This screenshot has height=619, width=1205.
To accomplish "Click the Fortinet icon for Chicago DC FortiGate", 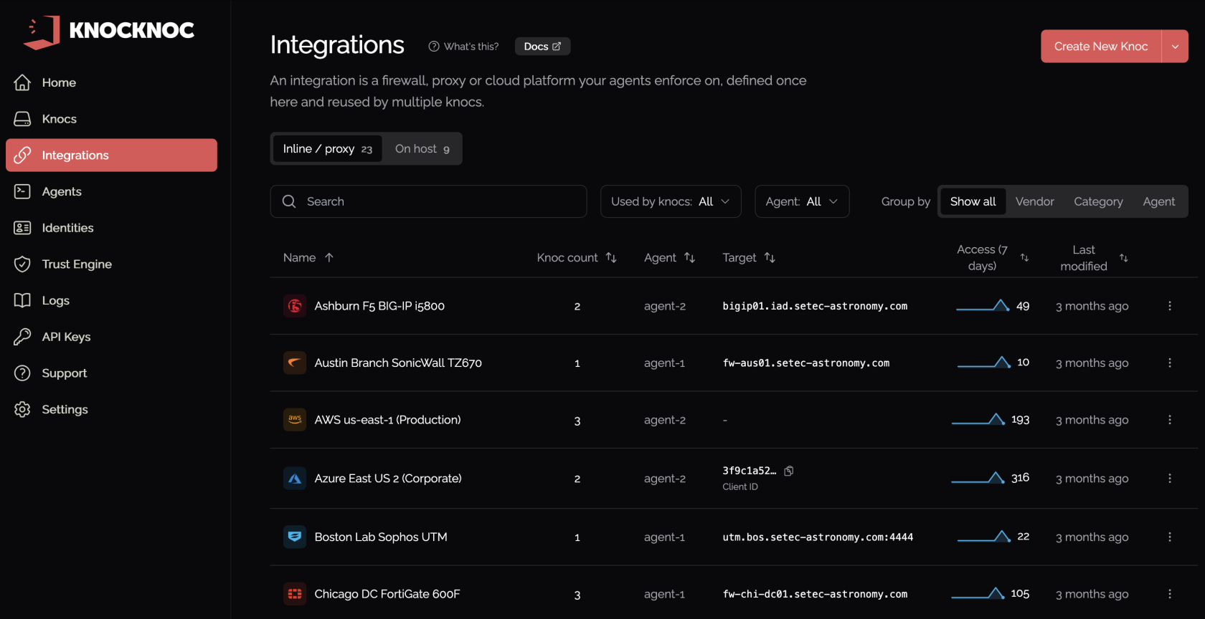I will (295, 594).
